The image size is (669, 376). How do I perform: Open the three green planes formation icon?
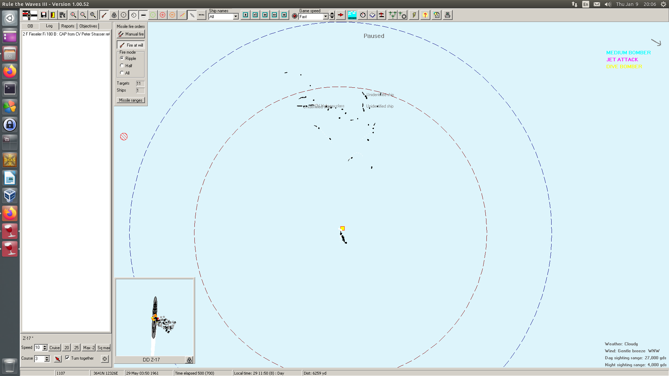(x=393, y=15)
